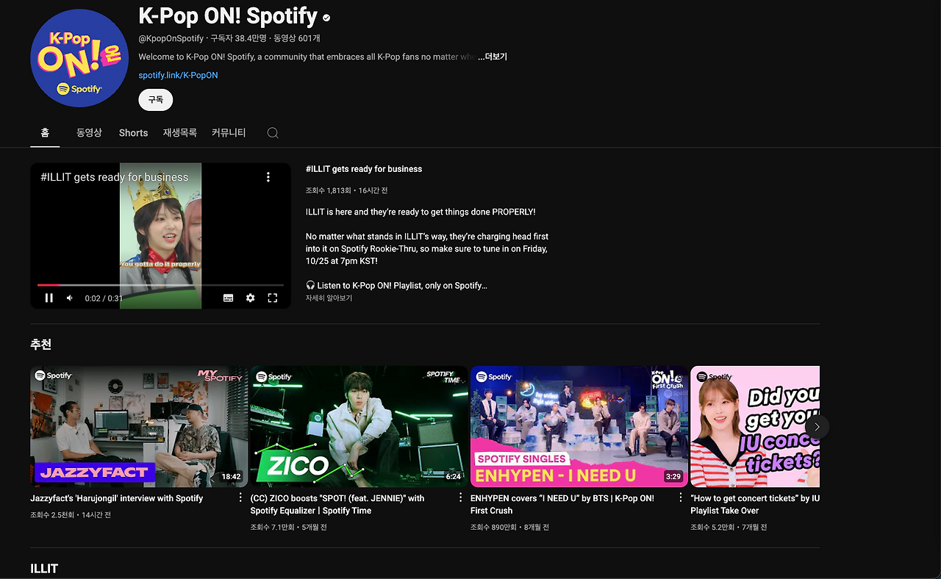Image resolution: width=941 pixels, height=579 pixels.
Task: Open options menu for ZICO SPOT! video
Action: click(x=461, y=497)
